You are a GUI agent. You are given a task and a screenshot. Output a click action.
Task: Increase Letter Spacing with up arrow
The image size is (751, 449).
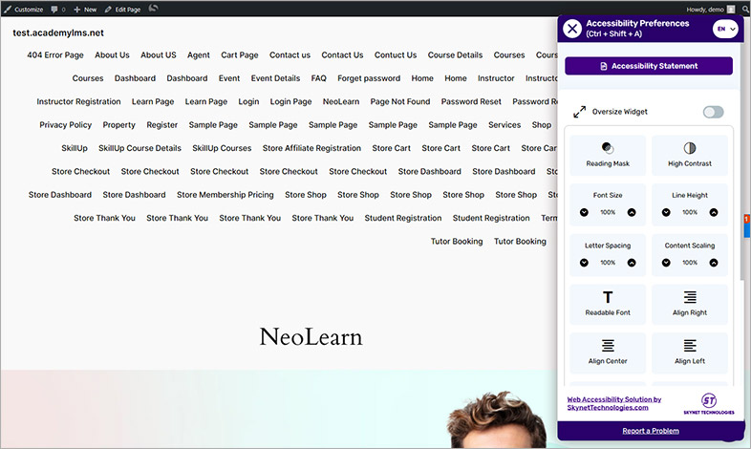click(632, 263)
